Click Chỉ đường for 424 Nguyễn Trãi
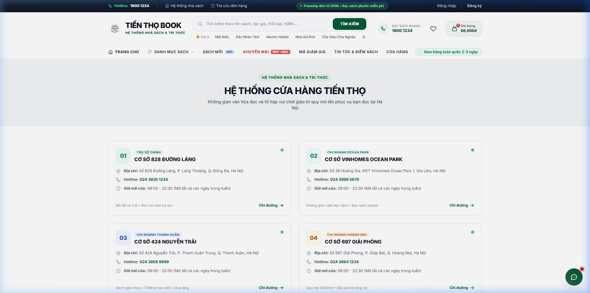This screenshot has height=293, width=590. point(271,288)
